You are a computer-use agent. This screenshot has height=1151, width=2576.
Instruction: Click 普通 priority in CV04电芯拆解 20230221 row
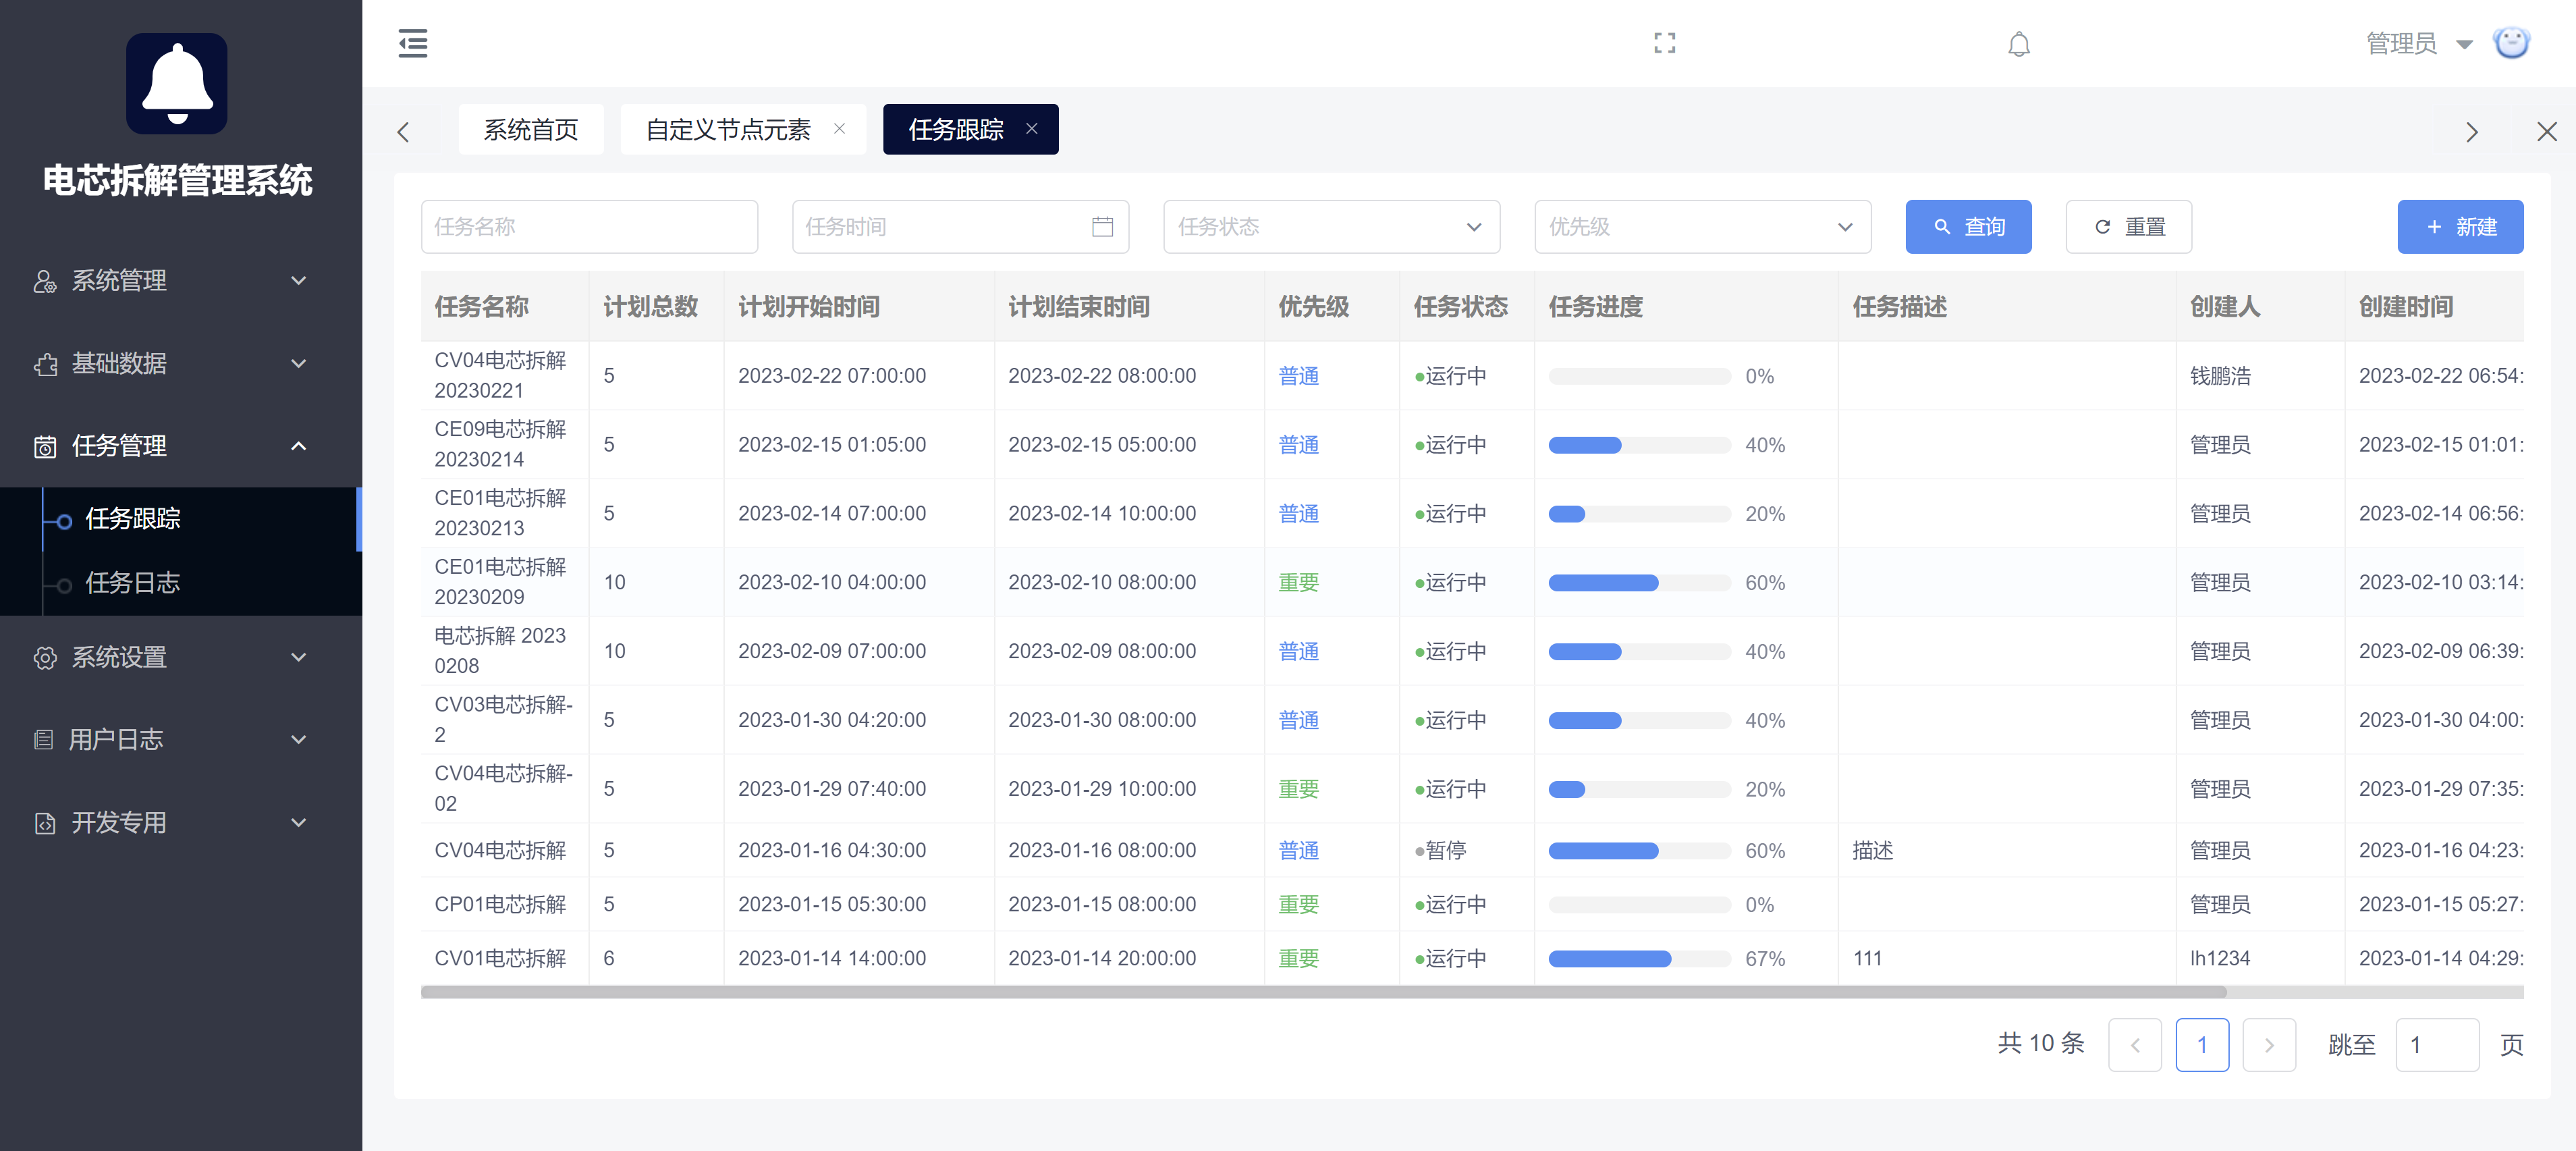point(1298,376)
